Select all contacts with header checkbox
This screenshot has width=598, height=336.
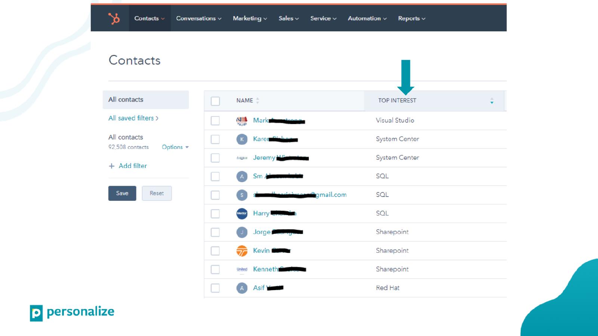pyautogui.click(x=215, y=101)
